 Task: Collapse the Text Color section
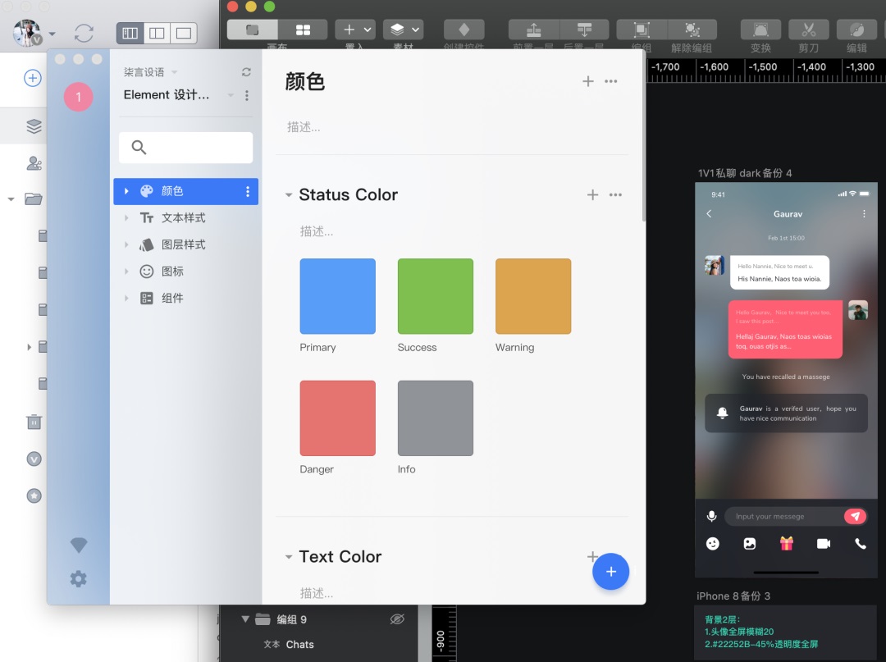click(289, 557)
